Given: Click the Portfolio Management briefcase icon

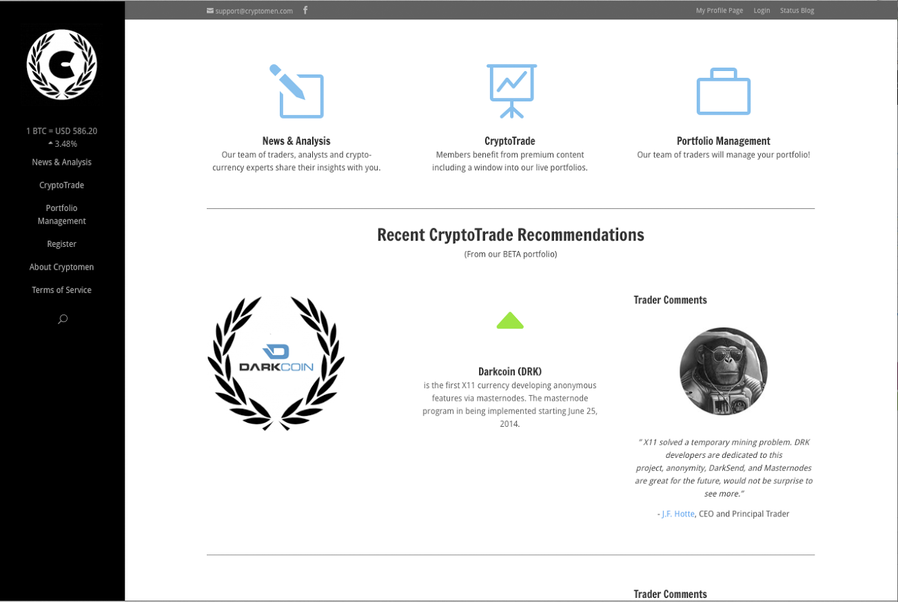Looking at the screenshot, I should click(x=724, y=91).
